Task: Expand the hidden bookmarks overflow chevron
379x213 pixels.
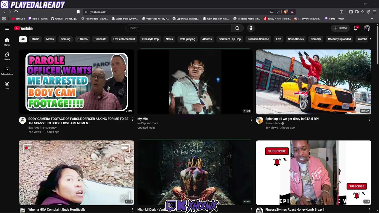Action: click(x=372, y=19)
